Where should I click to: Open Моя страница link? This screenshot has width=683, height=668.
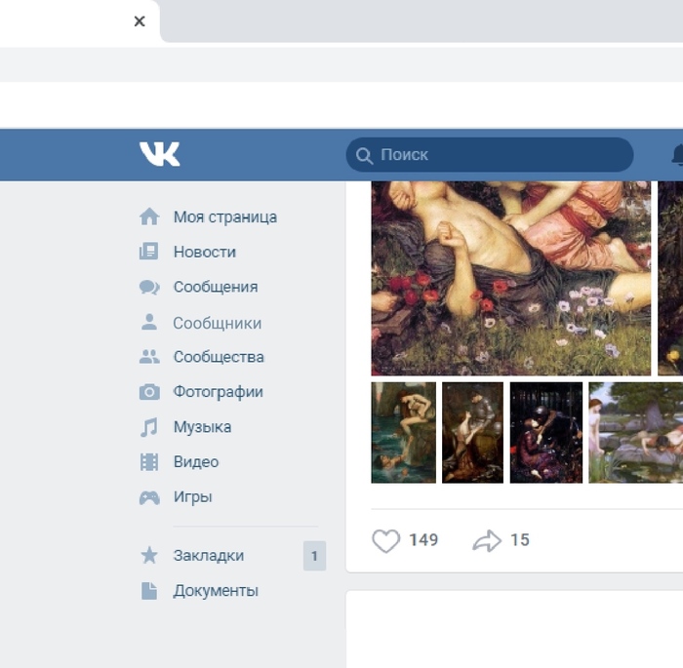point(225,216)
